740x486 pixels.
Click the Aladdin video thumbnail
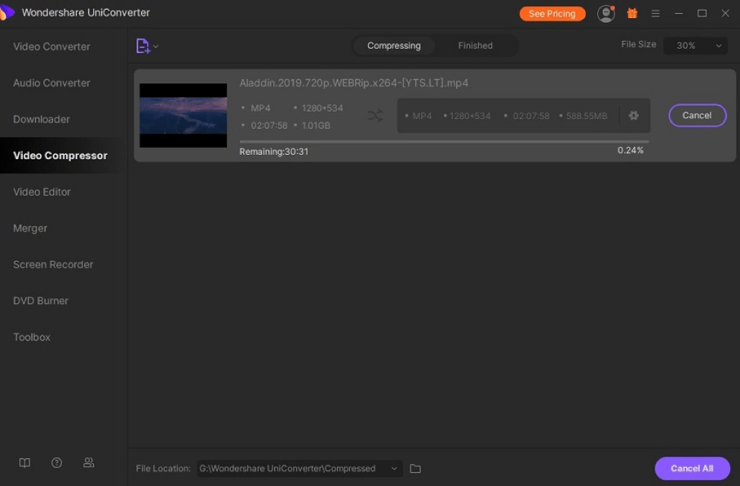tap(183, 115)
